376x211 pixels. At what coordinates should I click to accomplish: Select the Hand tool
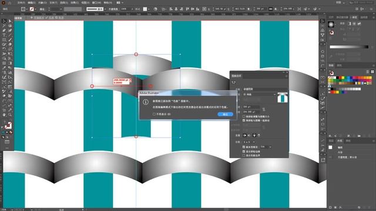click(x=4, y=115)
